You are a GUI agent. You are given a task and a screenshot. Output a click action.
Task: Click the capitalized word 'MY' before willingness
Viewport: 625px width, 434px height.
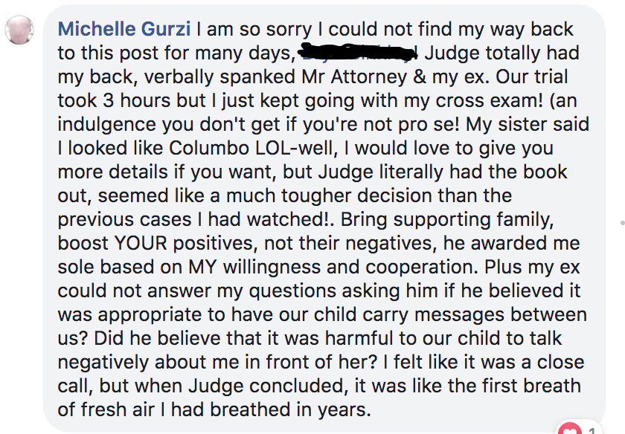click(x=202, y=268)
